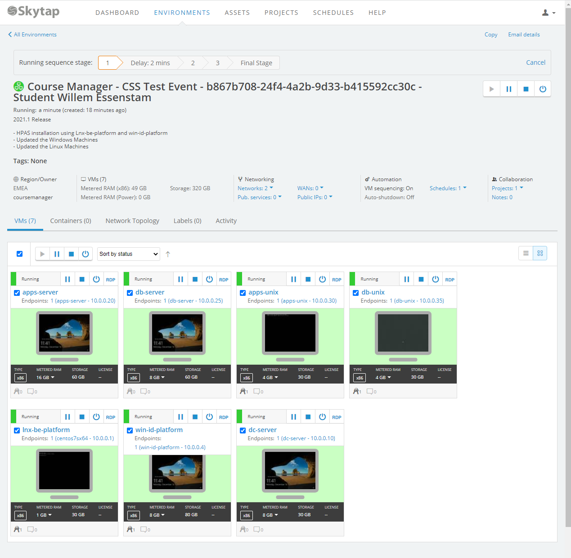Switch to the Network Topology tab
571x558 pixels.
pos(132,221)
